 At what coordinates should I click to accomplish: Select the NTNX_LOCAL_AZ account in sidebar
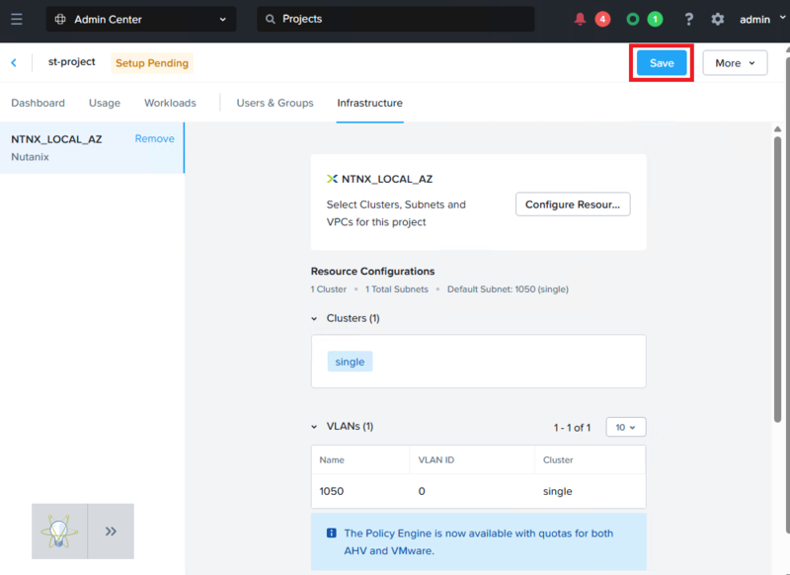coord(92,147)
